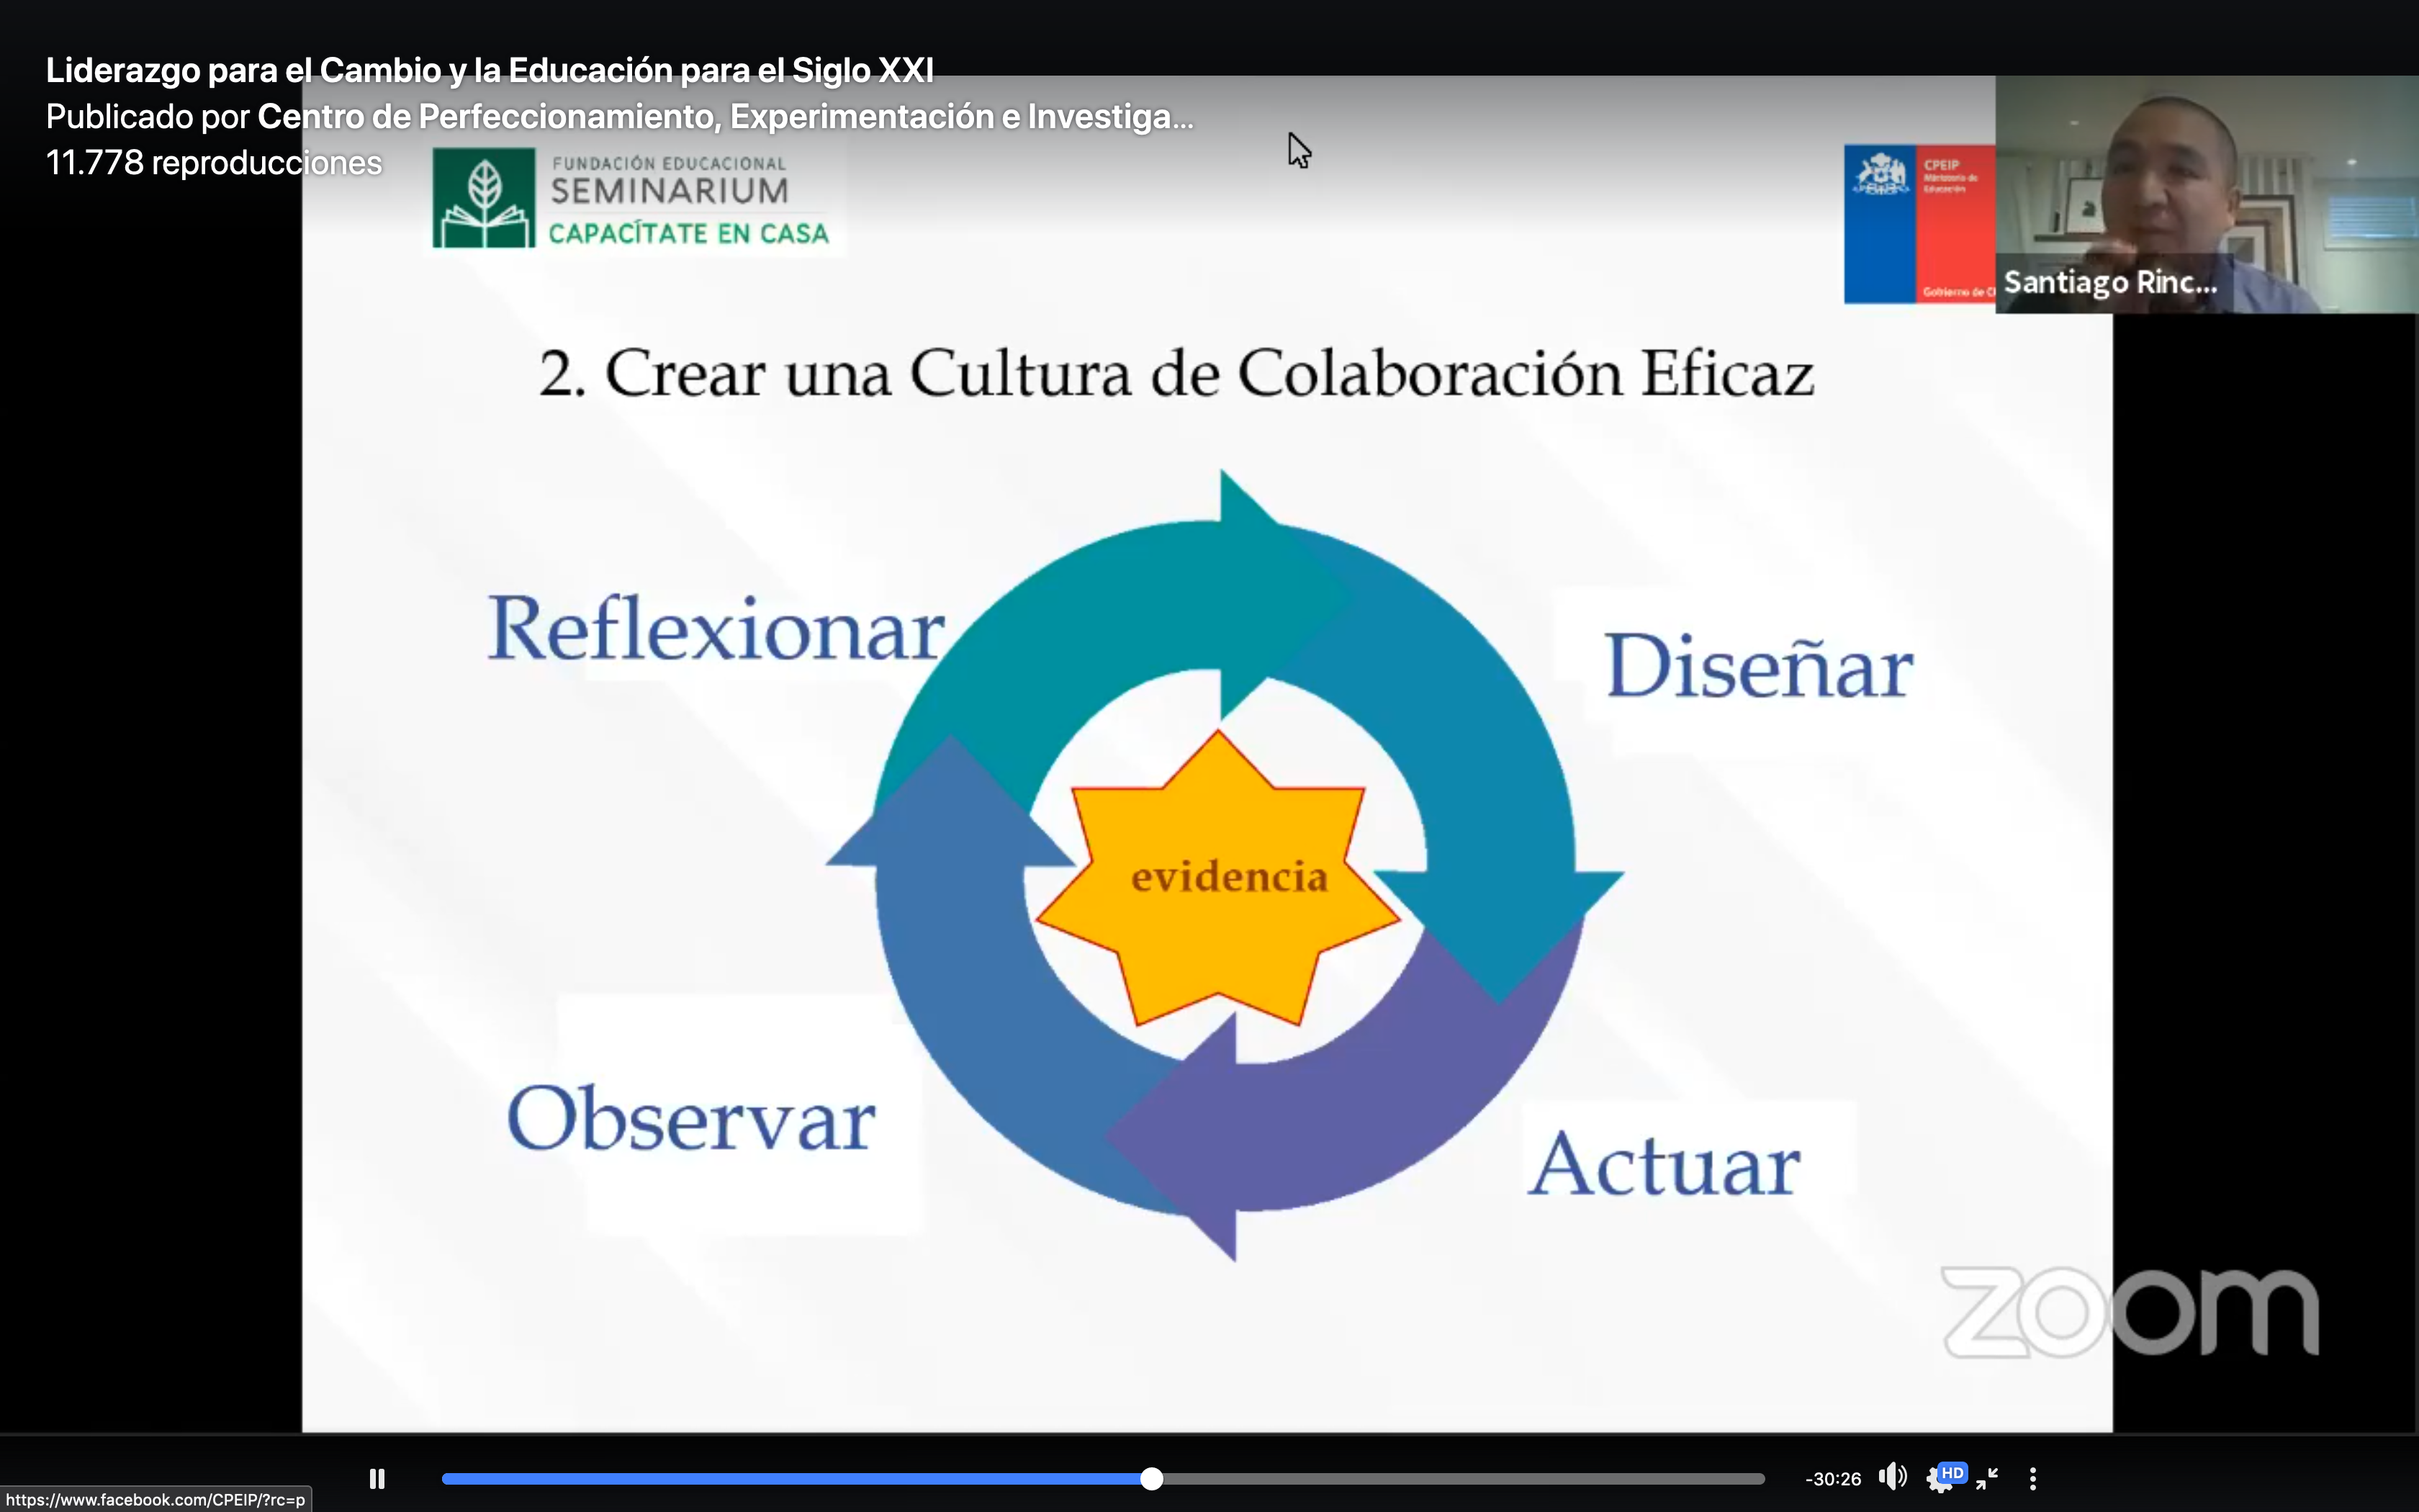Image resolution: width=2419 pixels, height=1512 pixels.
Task: Open publisher link 'Centro de Perfeccionamiento, Experimentación...'
Action: click(726, 116)
